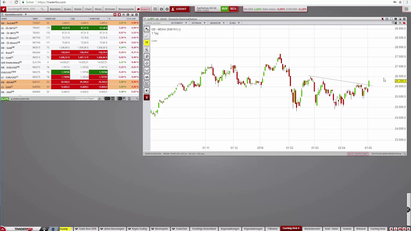Switch to 1 Monitor tab
Viewport: 411px width, 231px height.
pyautogui.click(x=273, y=229)
